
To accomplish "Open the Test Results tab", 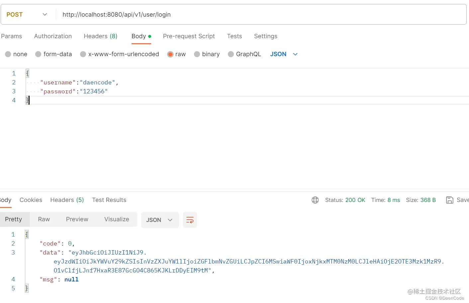I will pyautogui.click(x=109, y=200).
